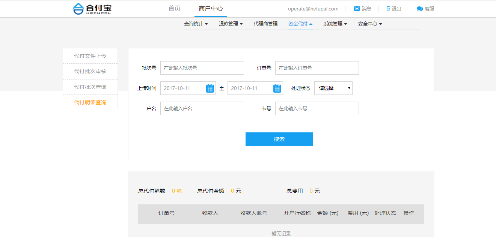Click the envelope messages icon
496x237 pixels.
point(357,9)
